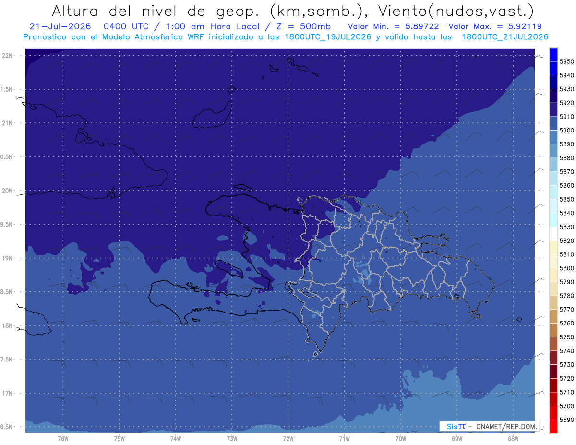Click the '5750' color bar label
This screenshot has width=576, height=445.
tap(566, 337)
